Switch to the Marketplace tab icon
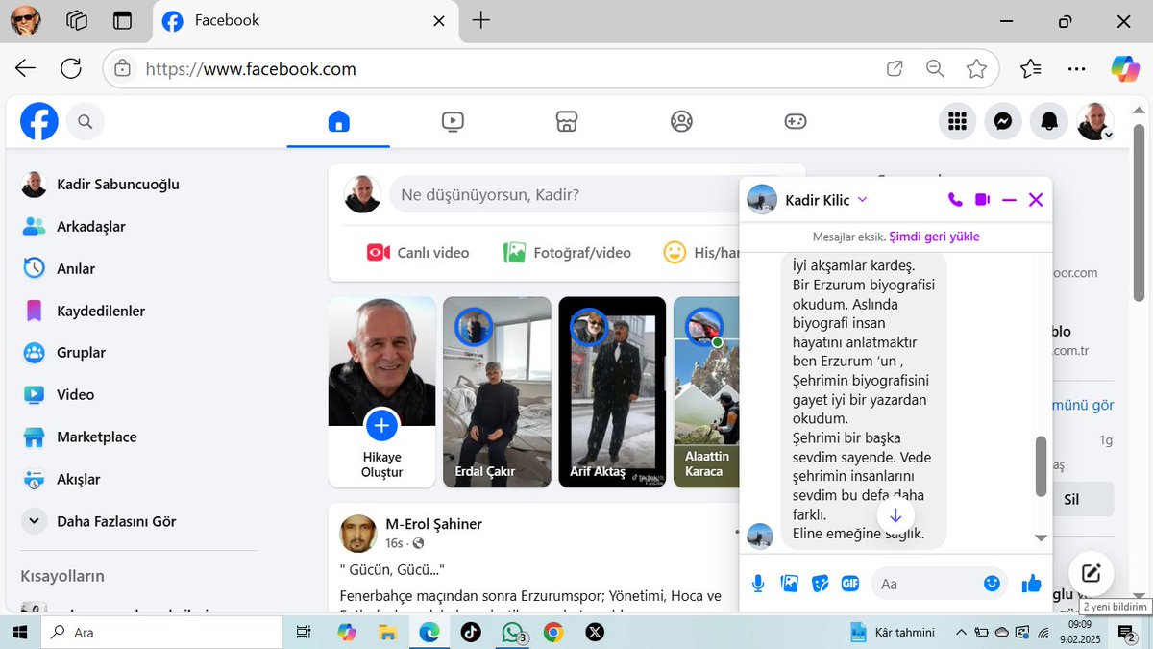 point(567,121)
